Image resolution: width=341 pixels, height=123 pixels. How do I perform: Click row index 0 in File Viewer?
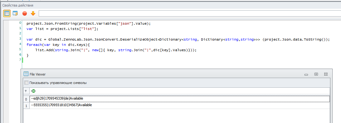click(x=26, y=99)
